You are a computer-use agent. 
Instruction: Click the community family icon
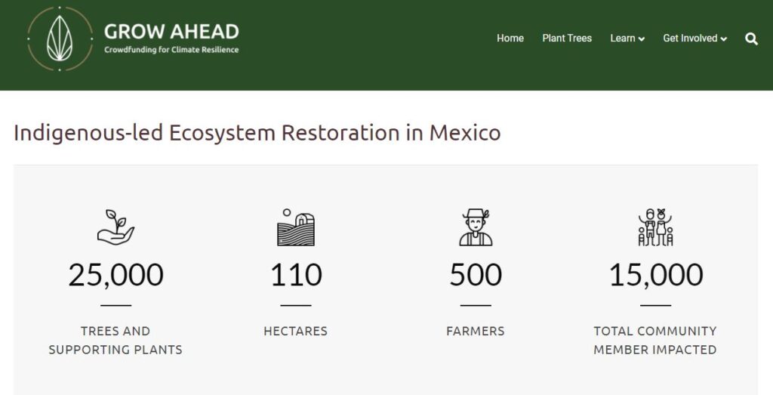[655, 227]
